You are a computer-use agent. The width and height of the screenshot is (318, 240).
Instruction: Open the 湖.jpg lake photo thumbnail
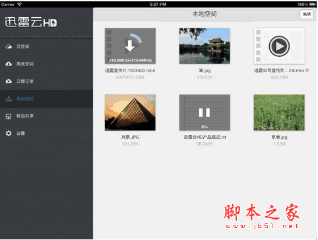[x=205, y=46]
